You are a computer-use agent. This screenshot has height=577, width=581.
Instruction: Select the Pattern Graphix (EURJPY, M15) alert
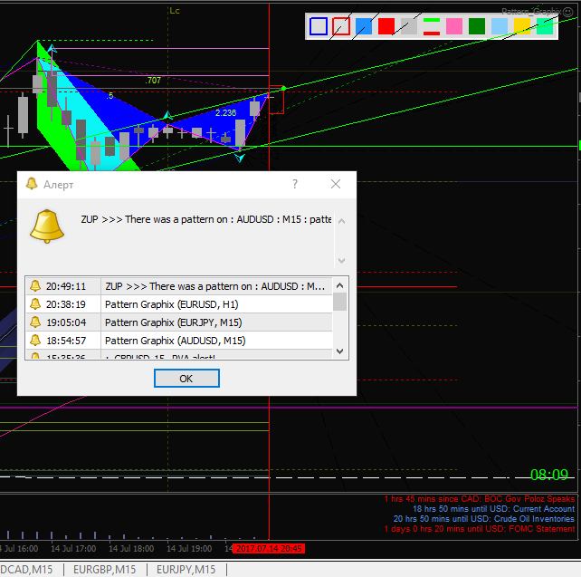click(x=179, y=322)
